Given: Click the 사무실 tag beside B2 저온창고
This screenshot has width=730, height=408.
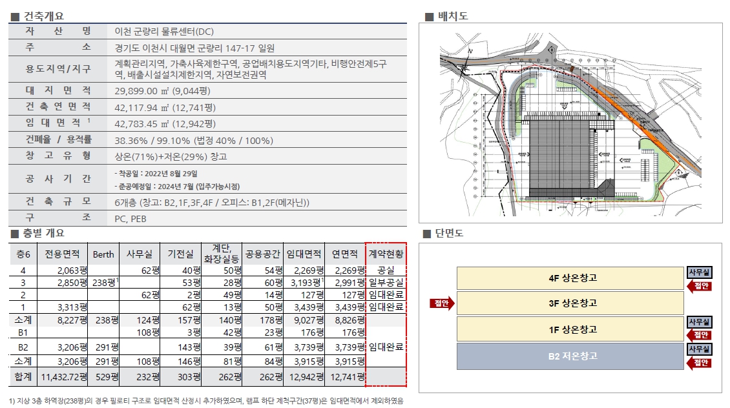Looking at the screenshot, I should click(x=699, y=349).
